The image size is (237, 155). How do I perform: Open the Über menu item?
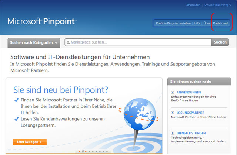click(207, 23)
